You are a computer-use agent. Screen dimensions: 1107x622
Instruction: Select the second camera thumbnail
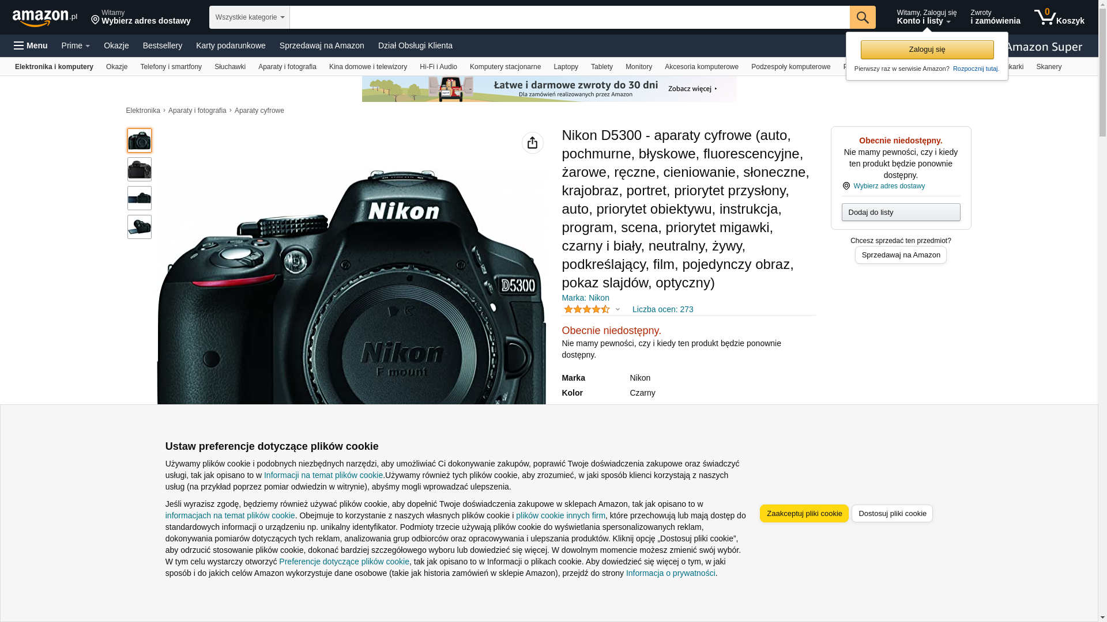140,169
